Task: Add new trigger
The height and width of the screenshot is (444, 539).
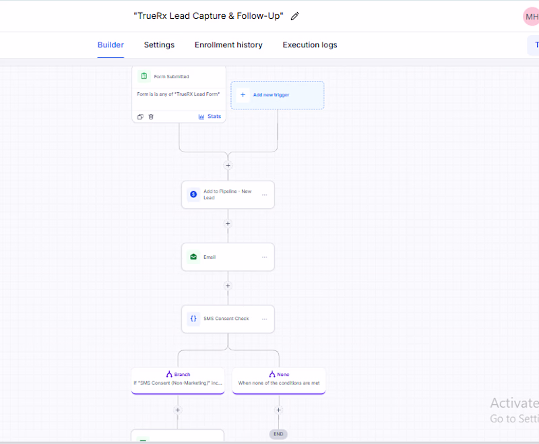Action: click(277, 95)
